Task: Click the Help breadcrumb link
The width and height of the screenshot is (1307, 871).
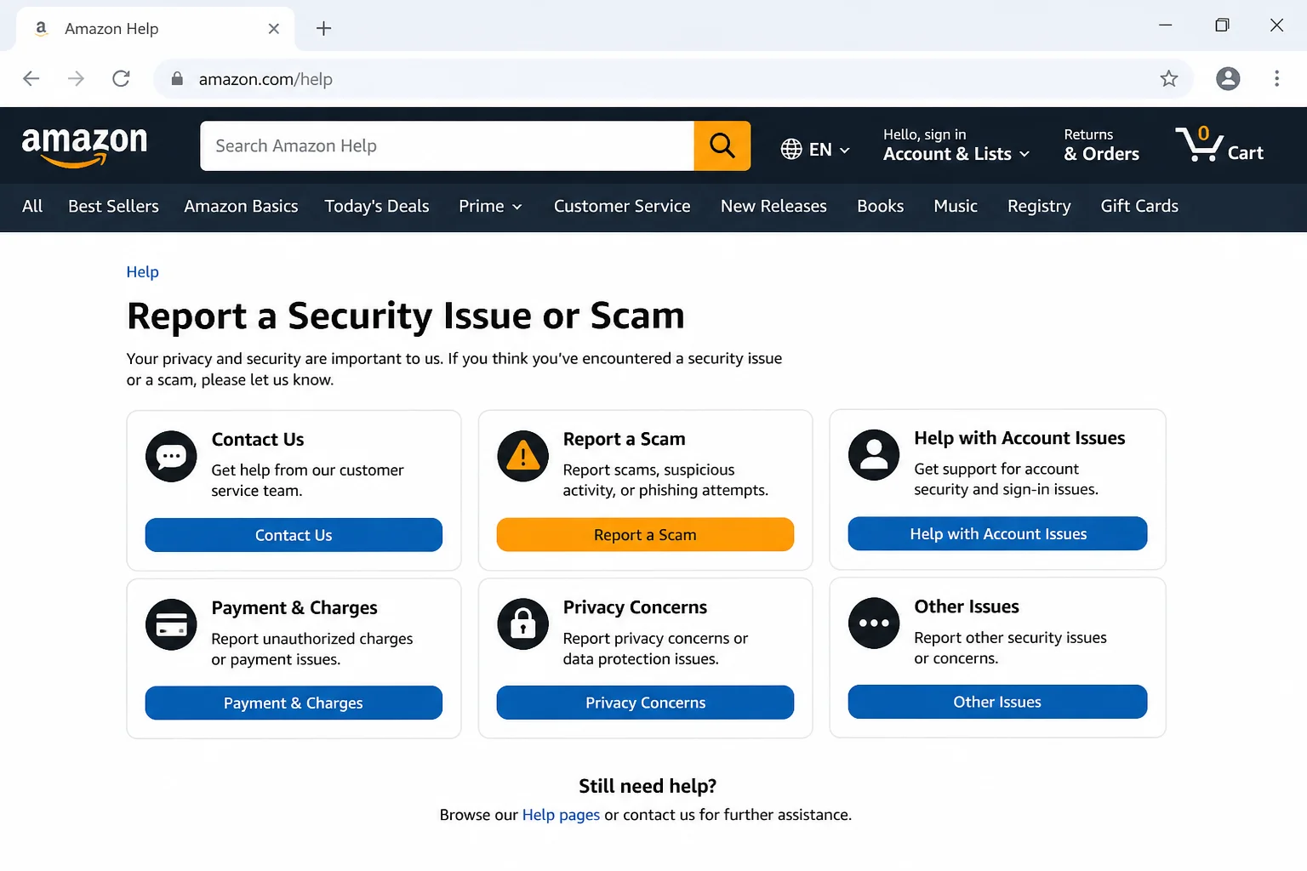Action: pos(142,272)
